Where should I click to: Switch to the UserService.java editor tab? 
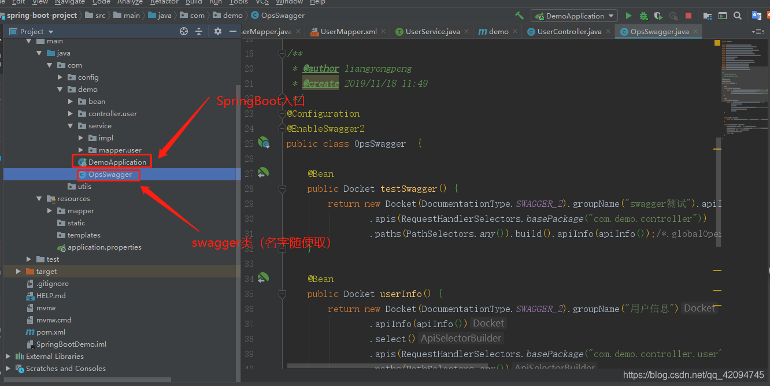tap(431, 32)
